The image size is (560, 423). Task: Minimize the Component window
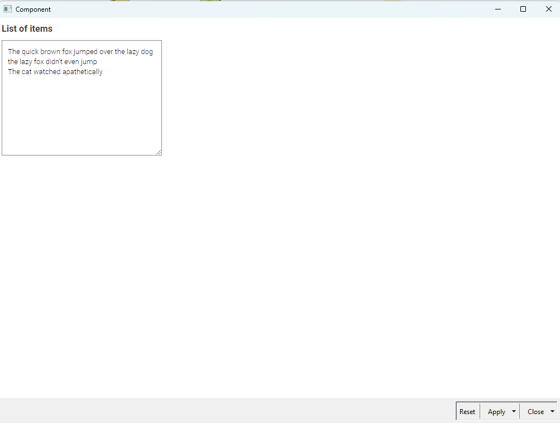497,9
